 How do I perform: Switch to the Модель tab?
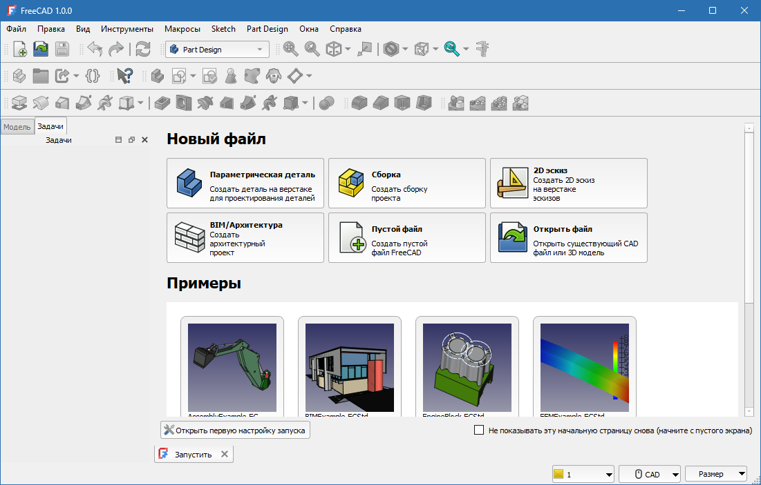(x=17, y=126)
